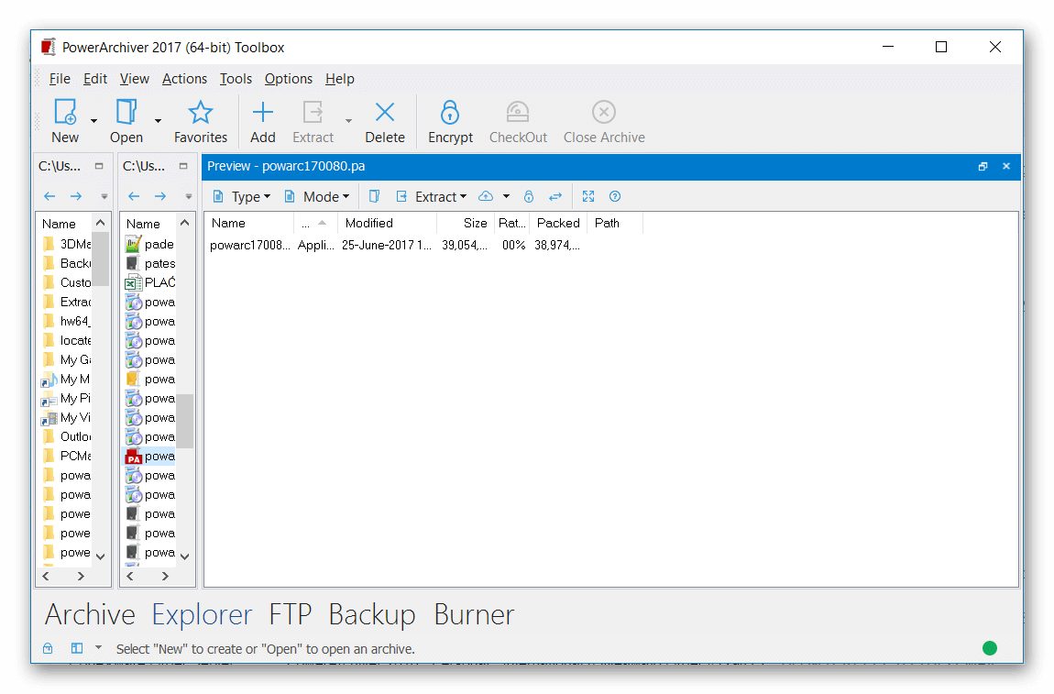
Task: Sort by the Modified column header
Action: (x=369, y=223)
